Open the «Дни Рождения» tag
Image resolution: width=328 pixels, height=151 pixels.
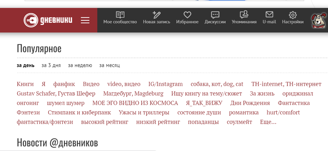click(250, 103)
